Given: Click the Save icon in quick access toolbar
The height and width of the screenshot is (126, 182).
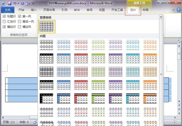Looking at the screenshot, I should (x=9, y=3).
